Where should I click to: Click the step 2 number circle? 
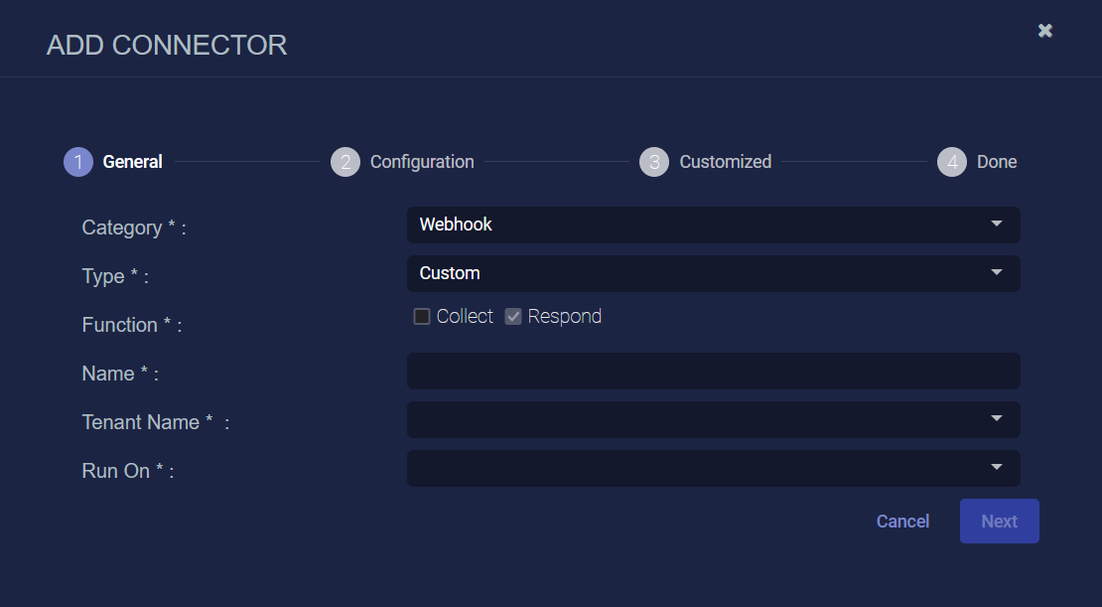click(x=344, y=162)
